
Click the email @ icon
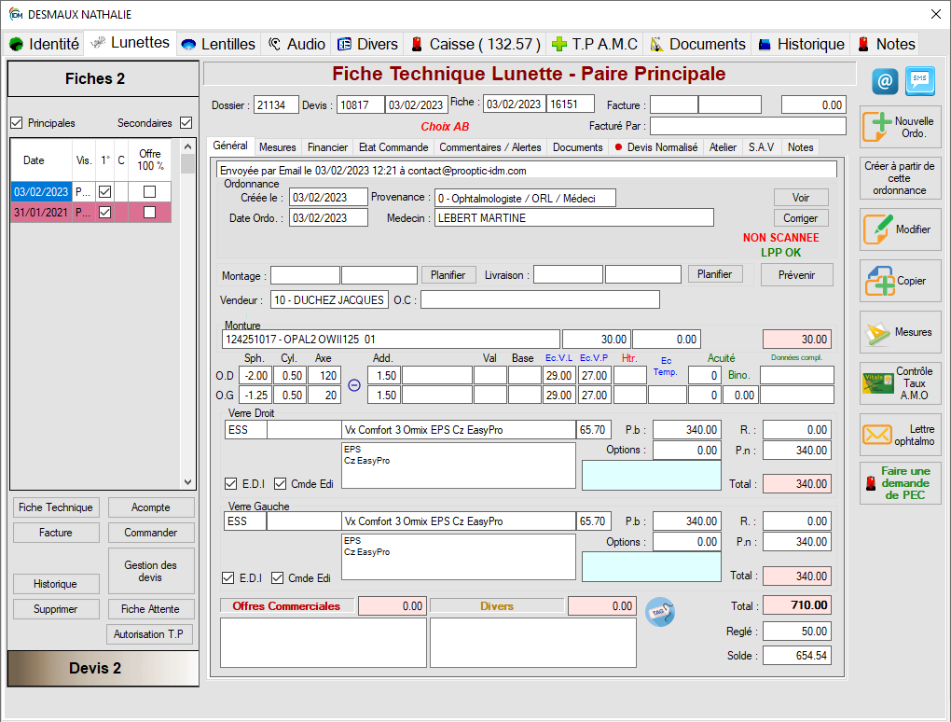tap(885, 81)
